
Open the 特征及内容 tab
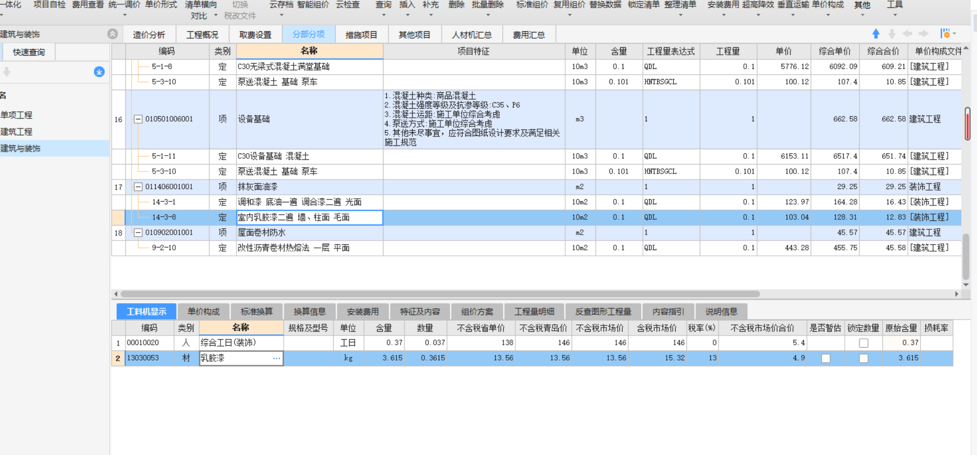tap(420, 312)
